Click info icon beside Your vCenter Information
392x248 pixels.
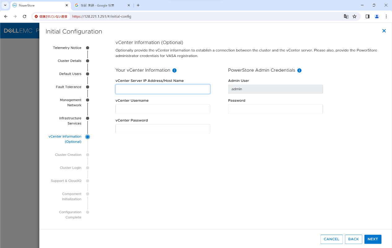(174, 70)
